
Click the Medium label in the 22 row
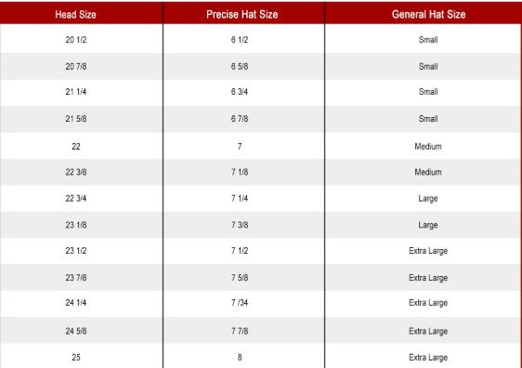point(428,146)
